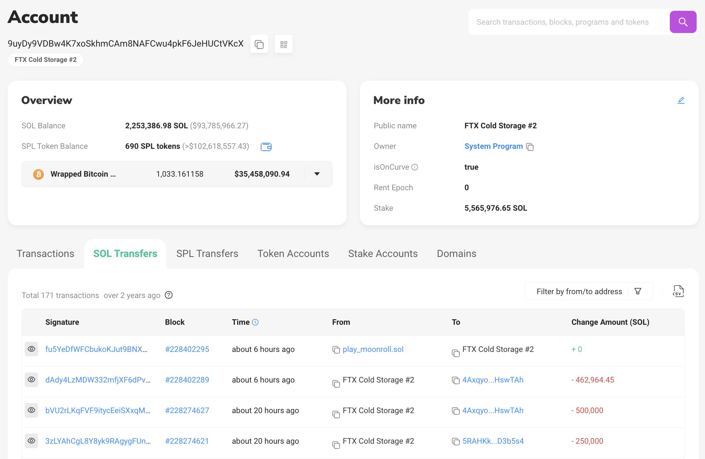Focus the search transactions input field
705x459 pixels.
point(569,22)
